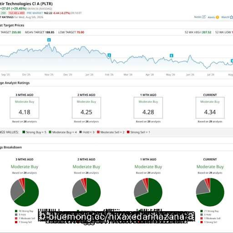The height and width of the screenshot is (233, 233).
Task: Click the red sell slice in CURRENT pie
Action: (x=209, y=182)
